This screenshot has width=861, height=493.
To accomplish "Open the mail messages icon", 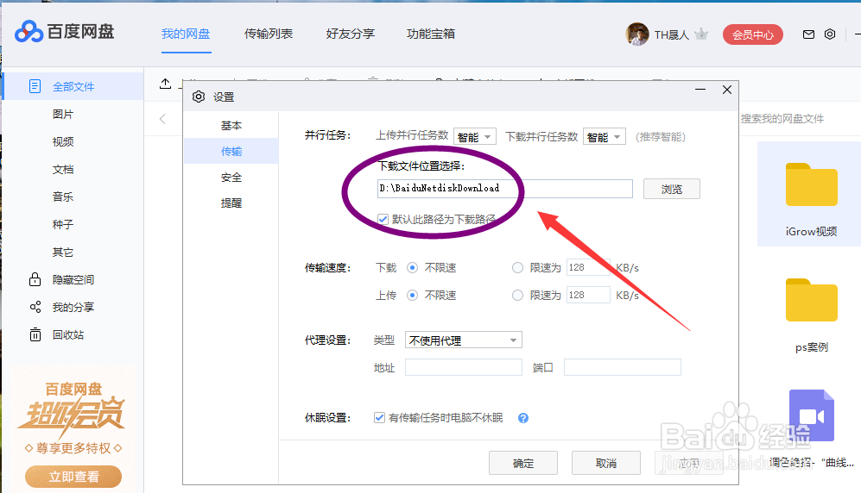I will [808, 34].
